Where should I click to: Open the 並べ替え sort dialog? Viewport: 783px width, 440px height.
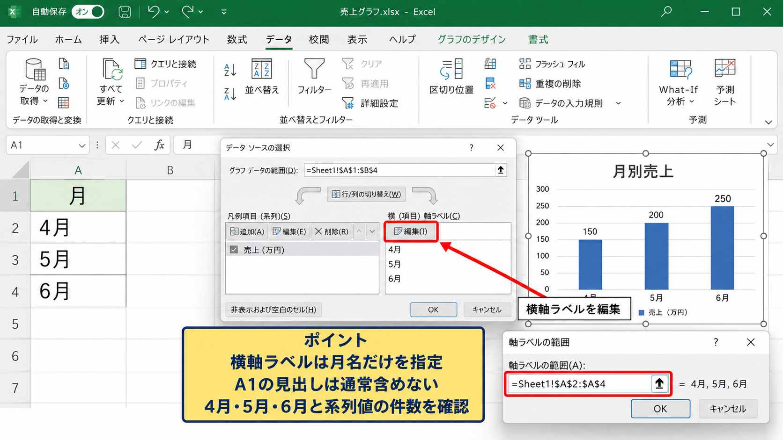(262, 76)
